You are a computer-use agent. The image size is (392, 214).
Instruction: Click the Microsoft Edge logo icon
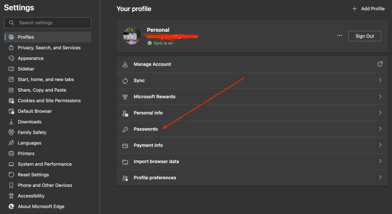click(x=11, y=206)
